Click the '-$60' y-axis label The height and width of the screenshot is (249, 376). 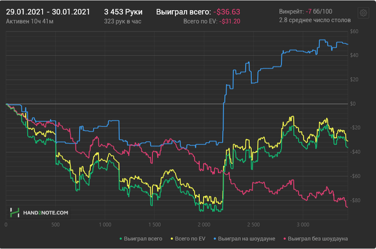355,176
